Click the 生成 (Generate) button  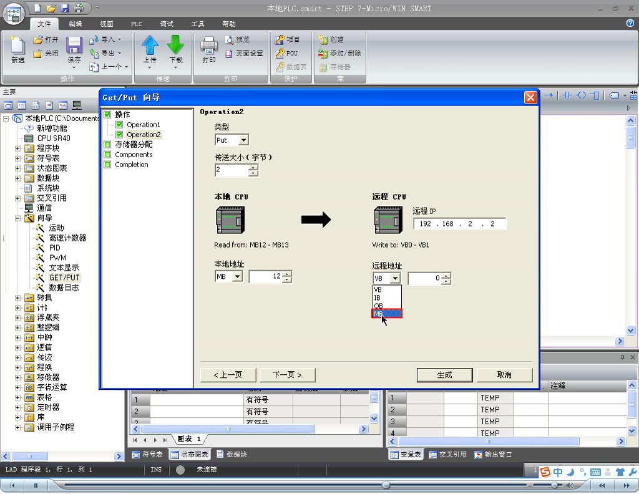click(444, 374)
